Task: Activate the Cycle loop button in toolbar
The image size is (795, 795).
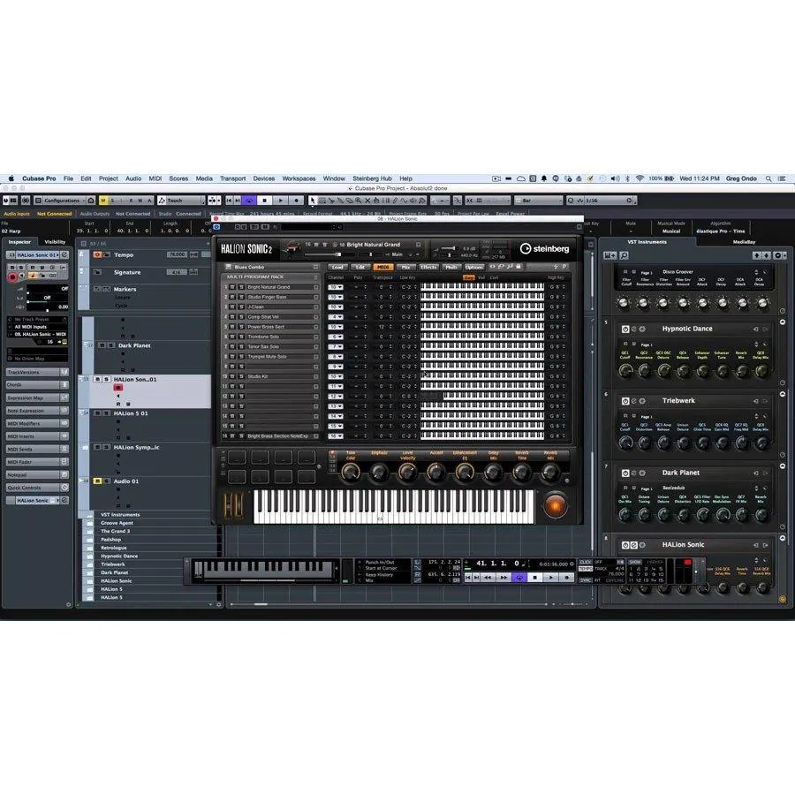Action: tap(248, 201)
